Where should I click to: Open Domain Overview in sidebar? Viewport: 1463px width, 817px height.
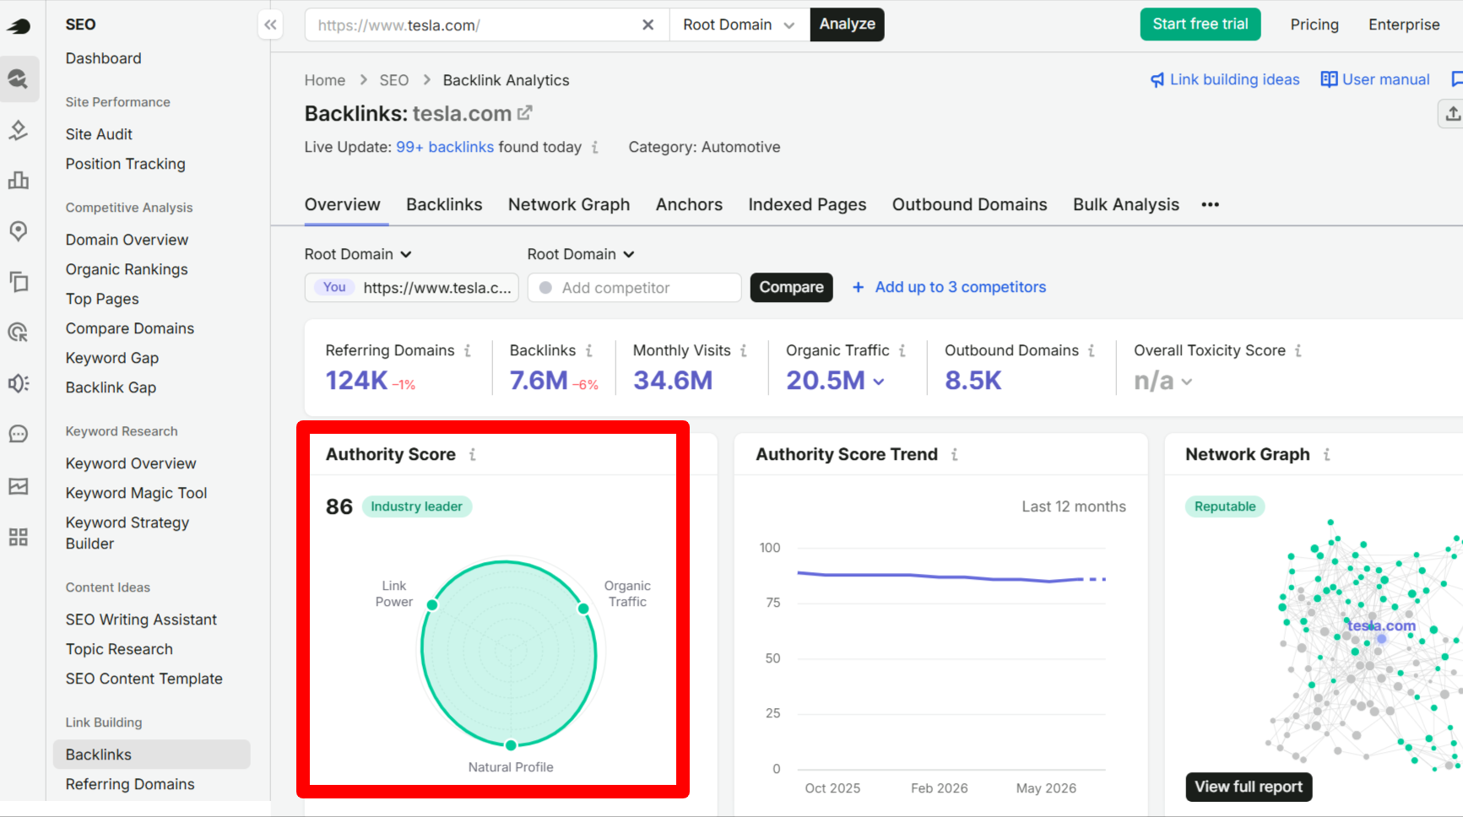[x=127, y=240]
